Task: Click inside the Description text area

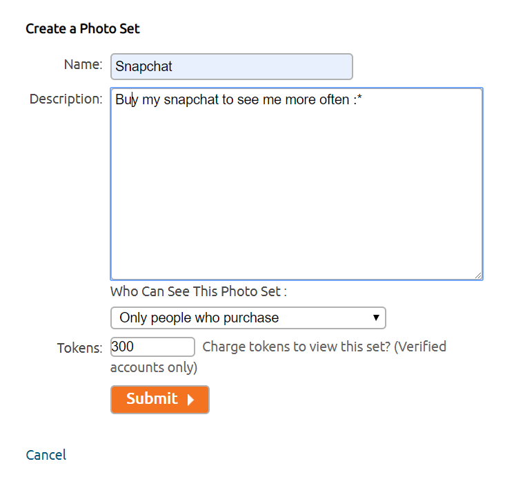Action: [296, 184]
